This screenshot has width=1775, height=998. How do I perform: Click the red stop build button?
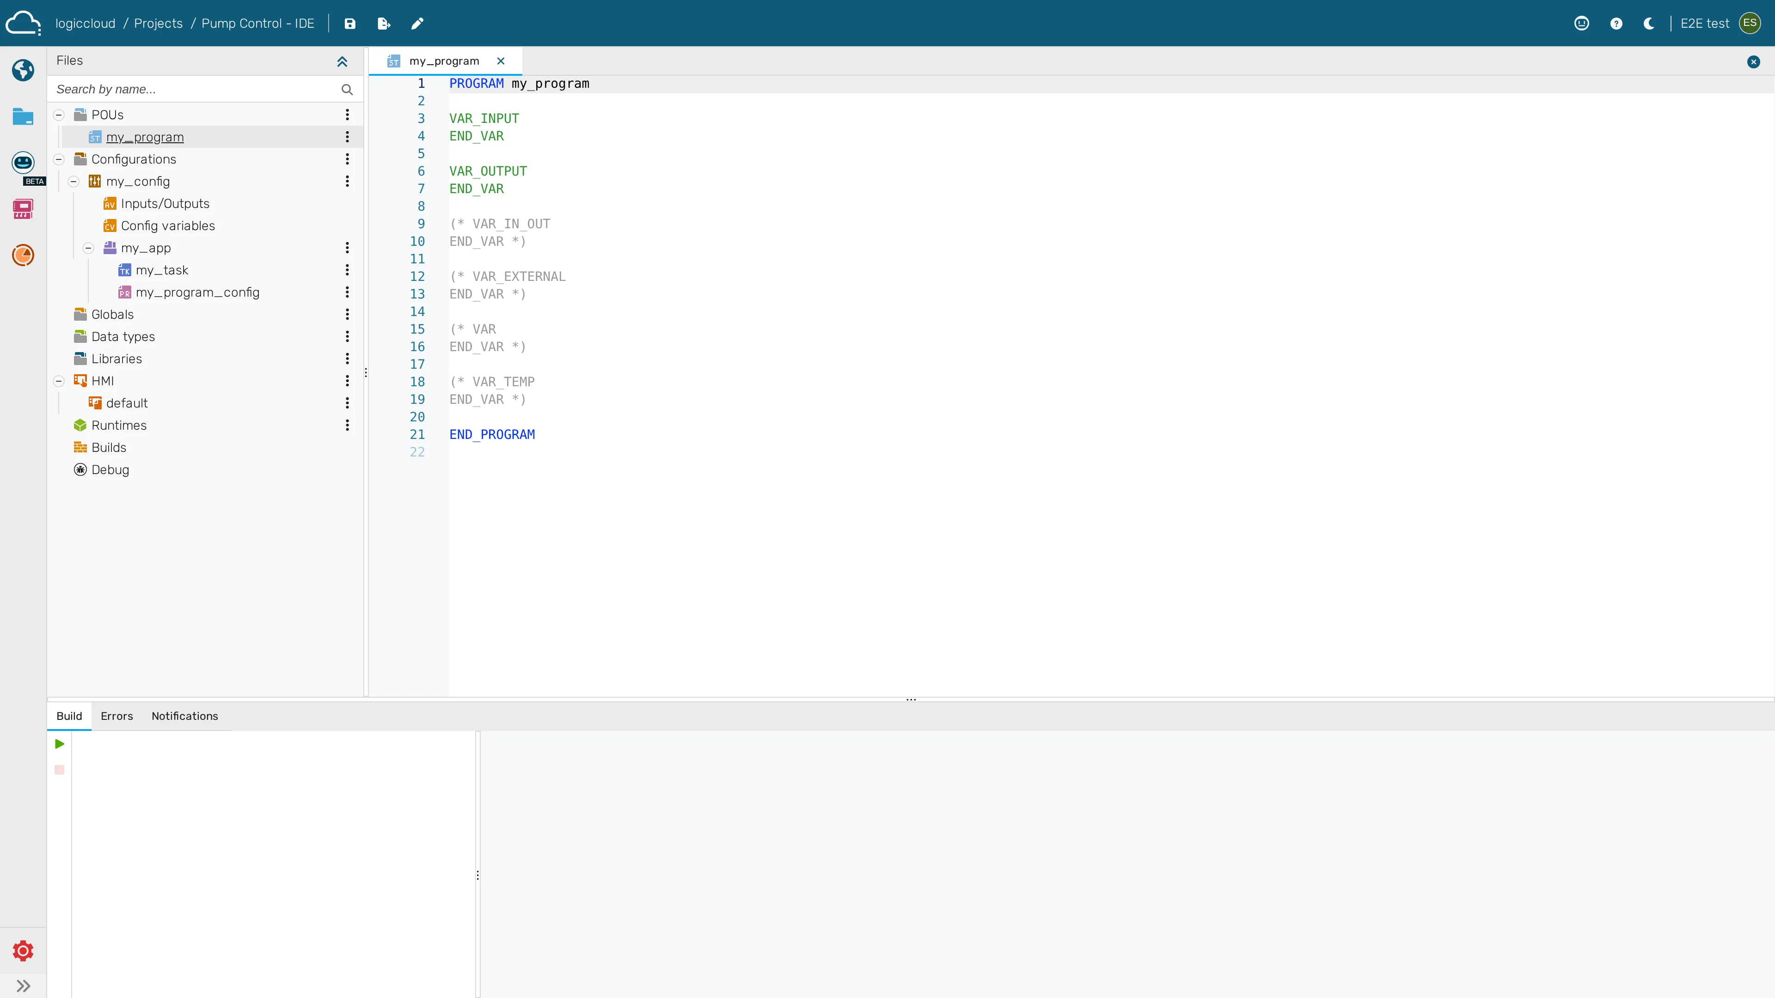coord(59,770)
